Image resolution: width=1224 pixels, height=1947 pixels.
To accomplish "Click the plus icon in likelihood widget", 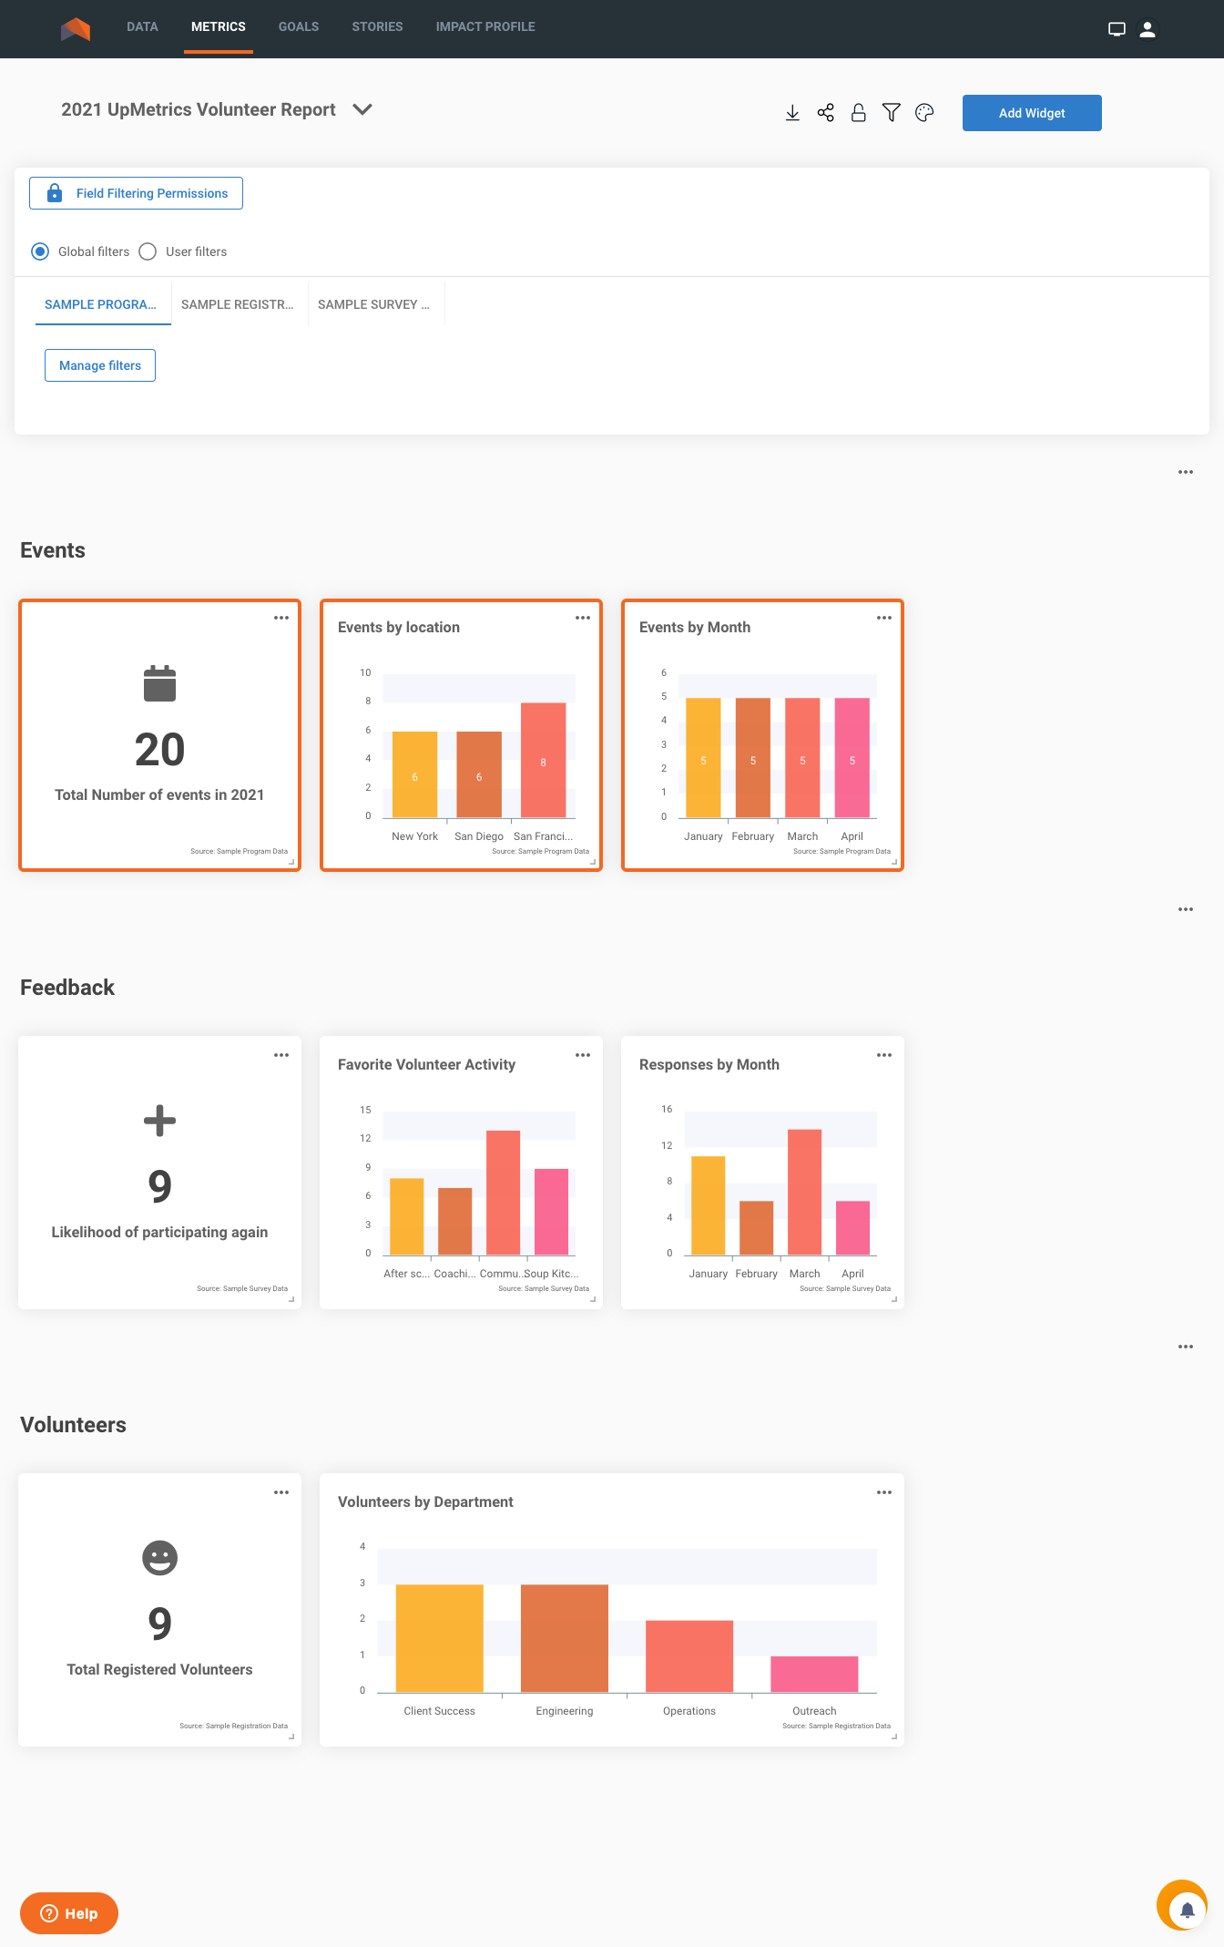I will tap(159, 1121).
